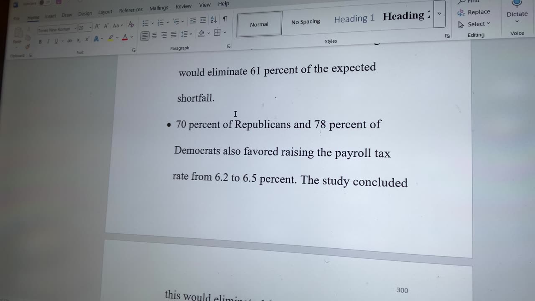535x301 pixels.
Task: Apply text highlight color
Action: 110,38
